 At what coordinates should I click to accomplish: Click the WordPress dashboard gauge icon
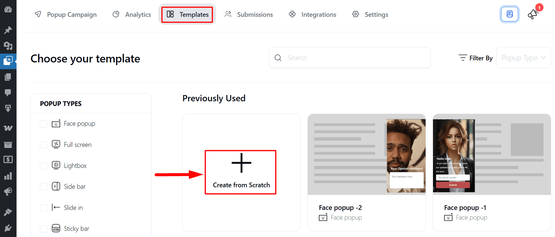point(8,10)
